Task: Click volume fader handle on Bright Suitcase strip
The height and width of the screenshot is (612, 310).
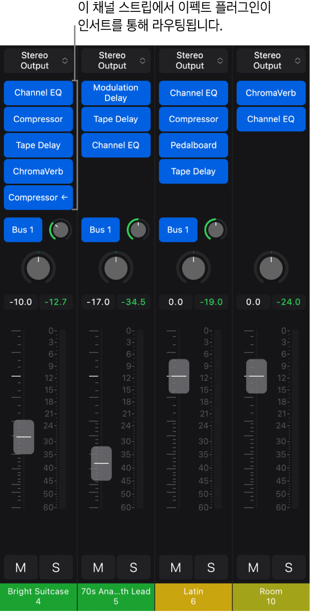Action: (x=24, y=437)
